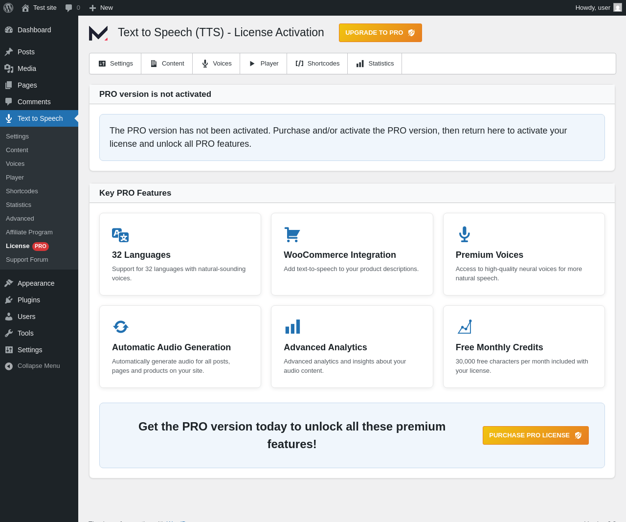Open the Test site link
This screenshot has height=522, width=626.
click(45, 8)
